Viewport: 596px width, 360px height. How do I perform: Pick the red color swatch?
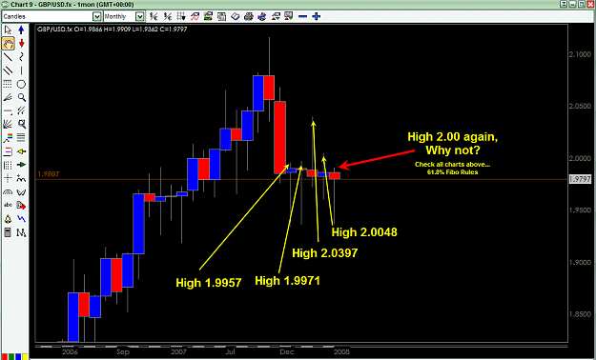point(5,356)
